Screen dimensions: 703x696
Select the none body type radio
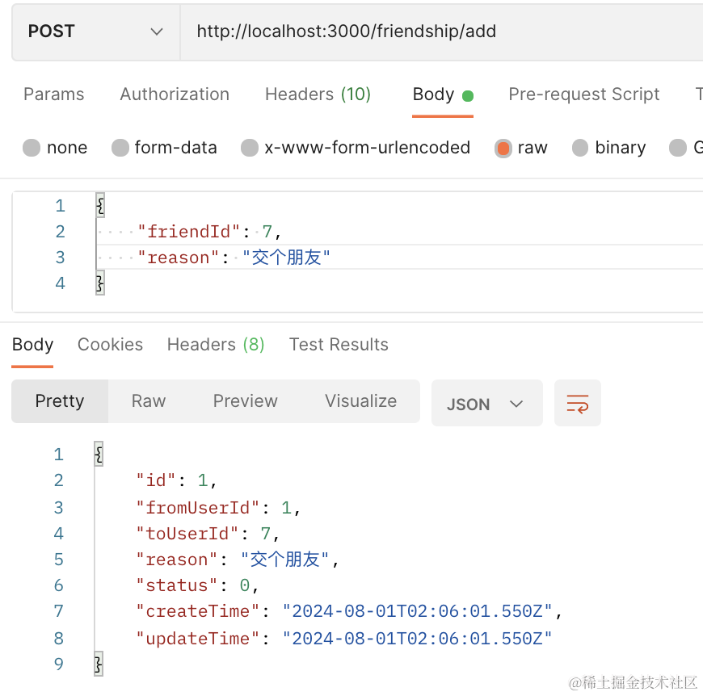point(32,148)
